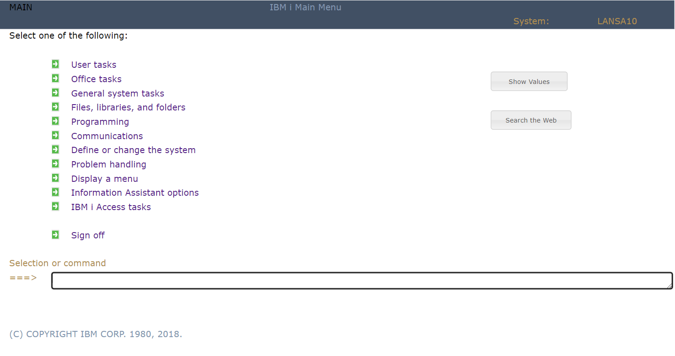This screenshot has height=356, width=675.
Task: Click the green arrow beside IBM i Access tasks
Action: (x=55, y=207)
